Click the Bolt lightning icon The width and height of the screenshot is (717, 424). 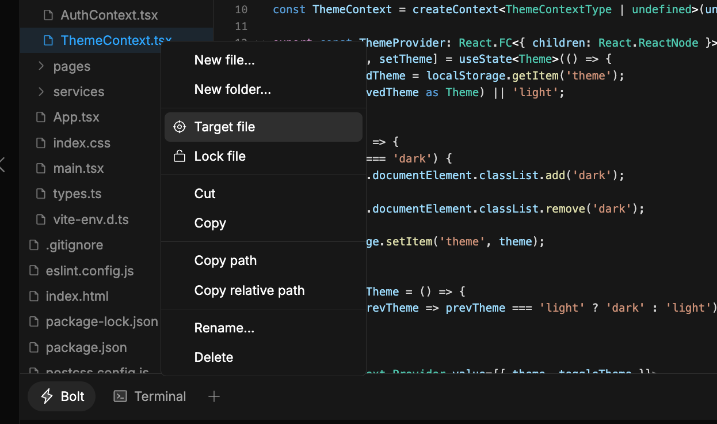coord(46,396)
